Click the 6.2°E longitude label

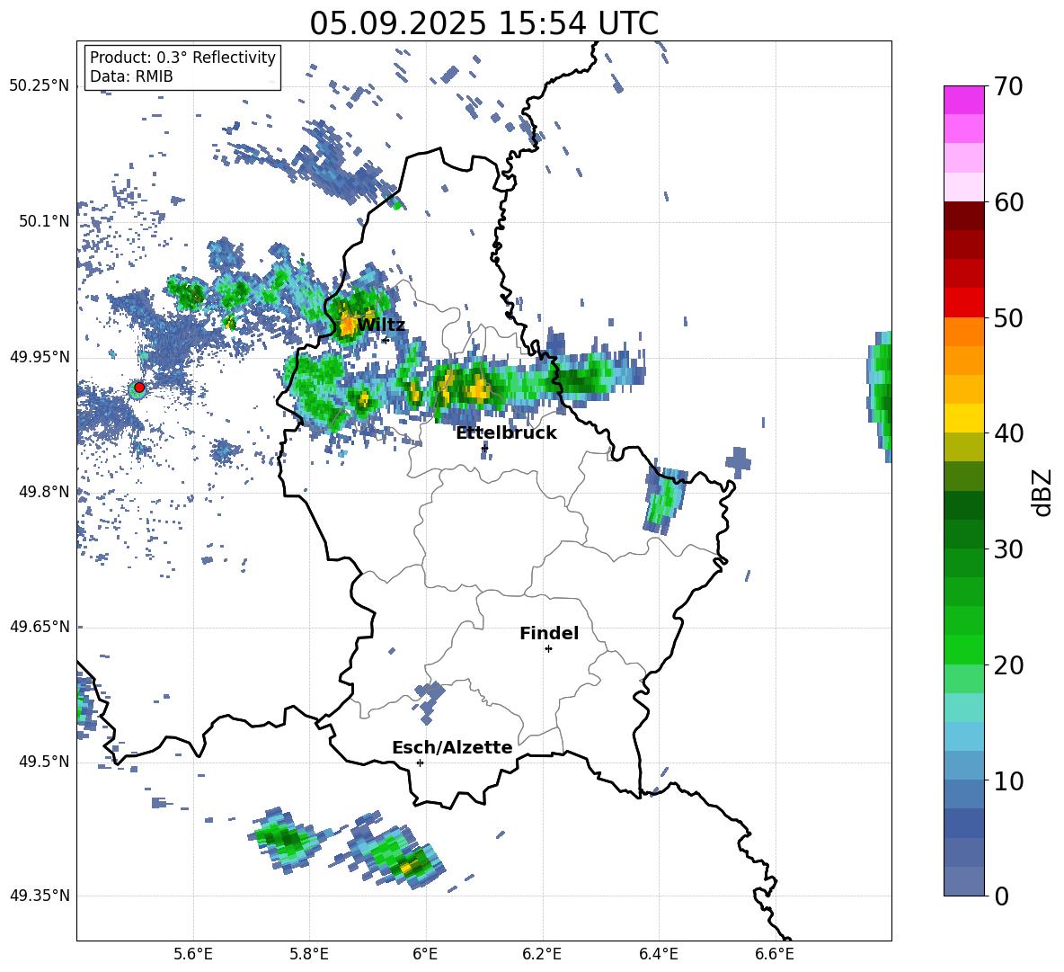click(x=542, y=954)
